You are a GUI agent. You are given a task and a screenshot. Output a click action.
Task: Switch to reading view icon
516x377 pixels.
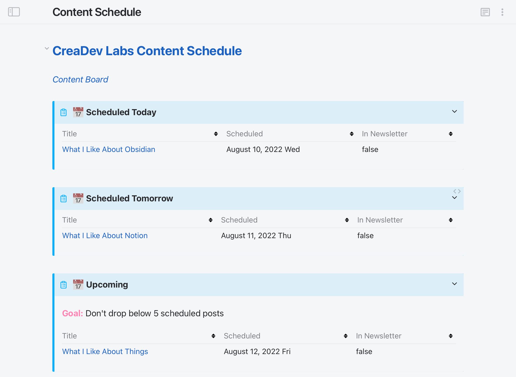[x=485, y=12]
